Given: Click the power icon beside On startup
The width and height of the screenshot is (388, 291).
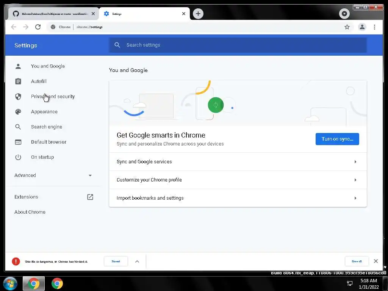Looking at the screenshot, I should (18, 157).
